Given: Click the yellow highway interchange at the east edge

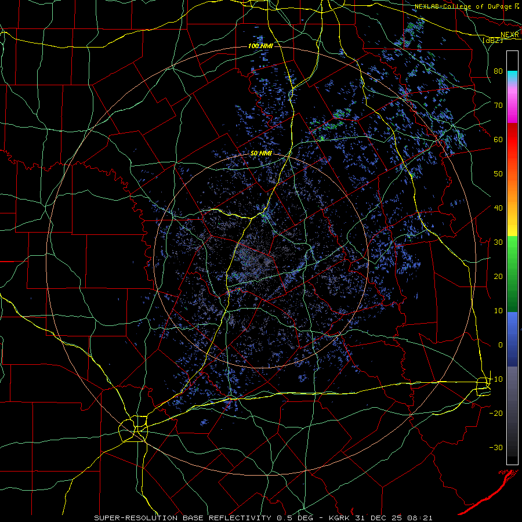Looking at the screenshot, I should (x=483, y=386).
